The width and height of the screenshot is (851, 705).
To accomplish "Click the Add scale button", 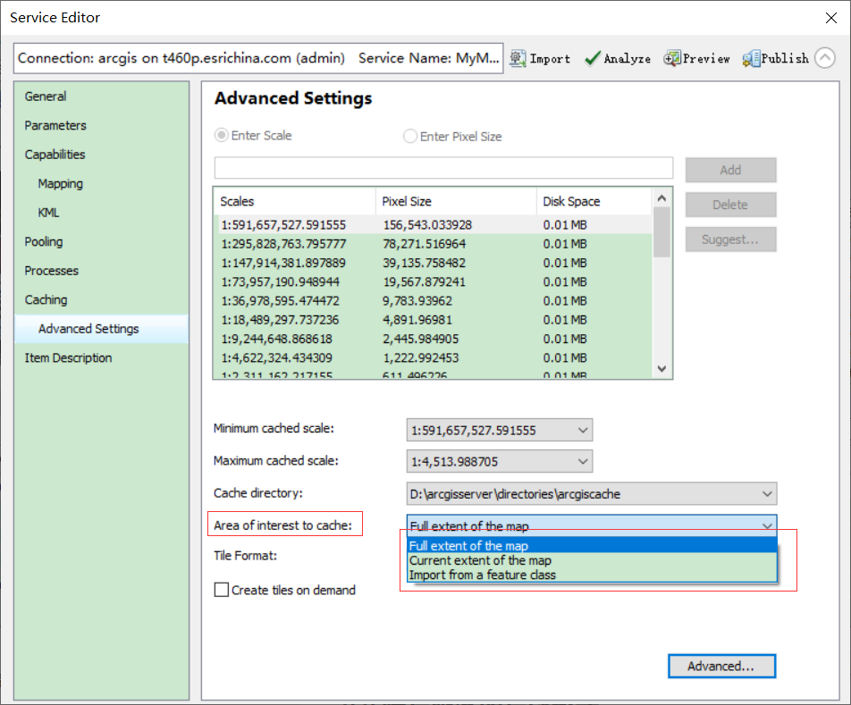I will click(730, 171).
